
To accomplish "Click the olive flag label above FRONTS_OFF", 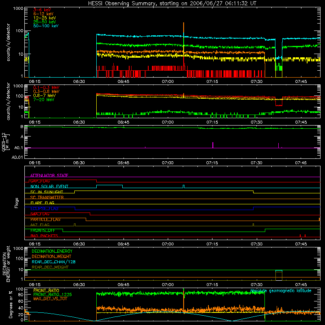I will (40, 225).
